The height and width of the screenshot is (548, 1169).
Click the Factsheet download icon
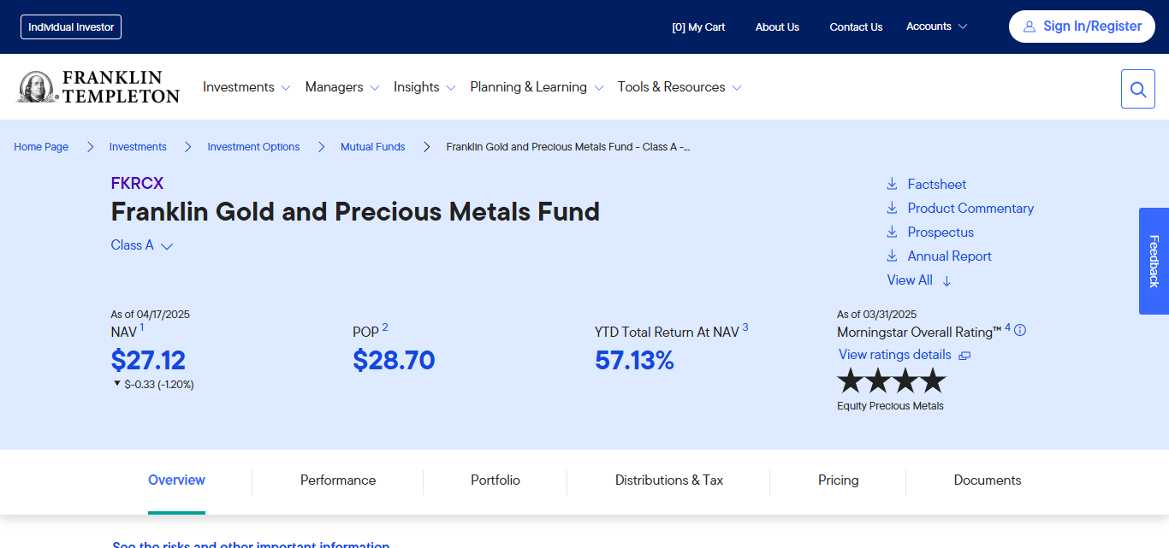coord(892,184)
